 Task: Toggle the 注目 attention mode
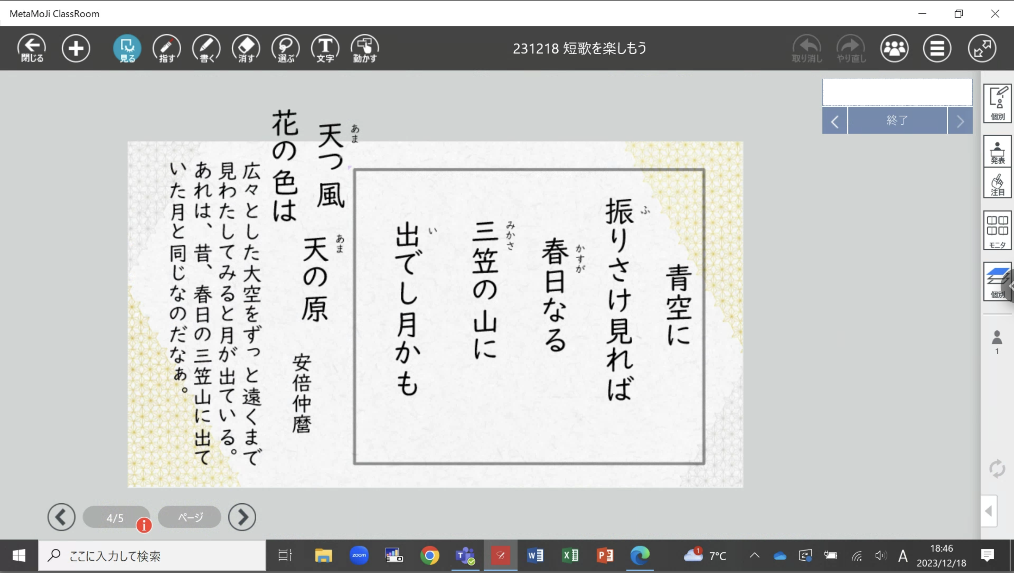coord(997,184)
